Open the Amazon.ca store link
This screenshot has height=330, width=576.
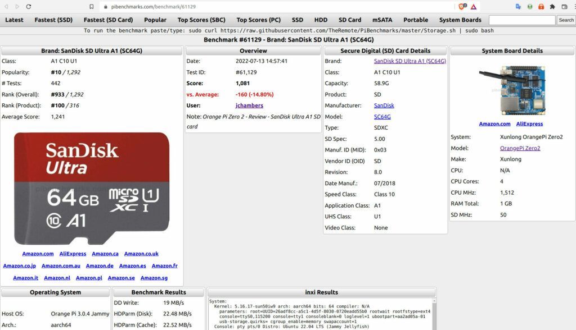click(x=105, y=254)
